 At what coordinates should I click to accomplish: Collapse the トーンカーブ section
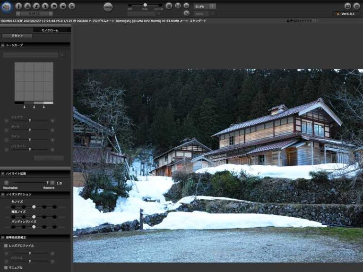point(3,45)
